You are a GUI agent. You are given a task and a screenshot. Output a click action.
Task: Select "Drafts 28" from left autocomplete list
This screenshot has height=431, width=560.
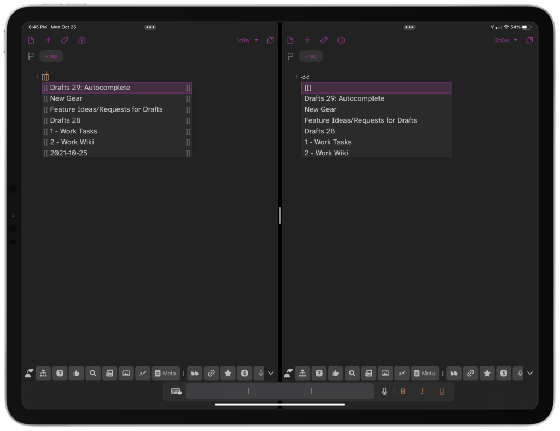pyautogui.click(x=66, y=120)
